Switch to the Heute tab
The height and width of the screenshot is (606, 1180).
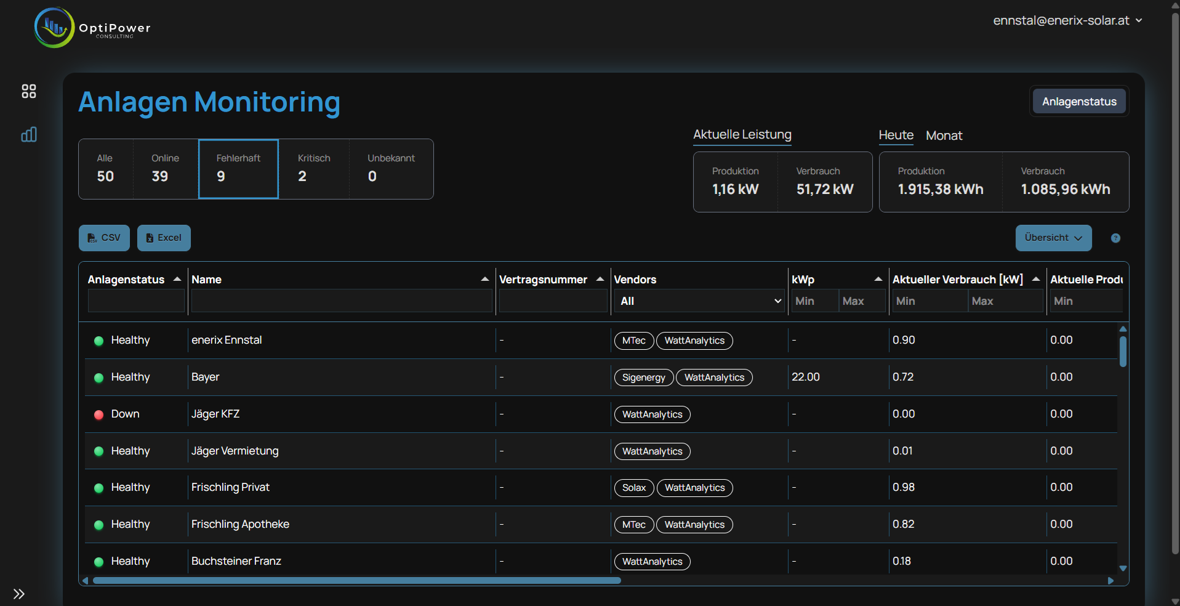tap(896, 135)
